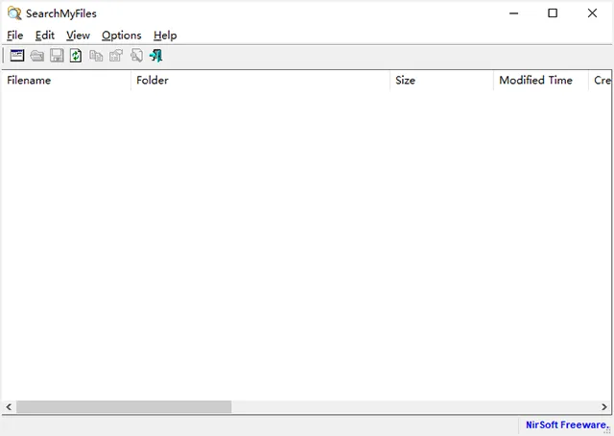
Task: Click the Find toolbar icon
Action: coord(136,56)
